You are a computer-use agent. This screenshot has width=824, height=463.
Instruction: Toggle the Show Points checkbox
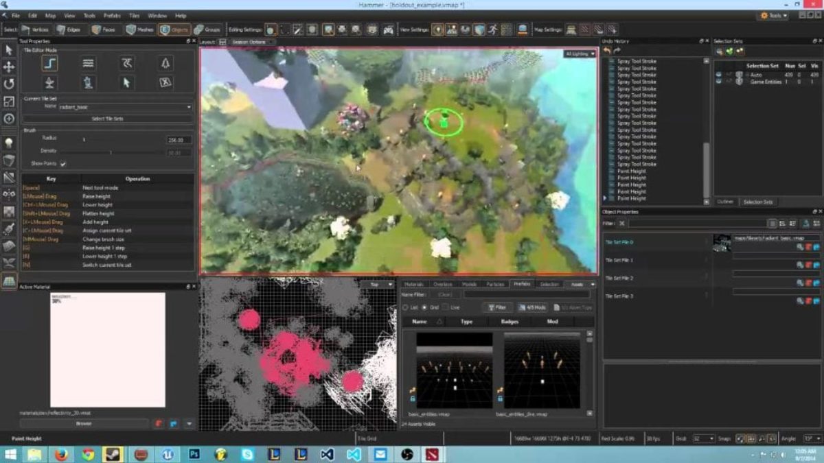tap(63, 164)
